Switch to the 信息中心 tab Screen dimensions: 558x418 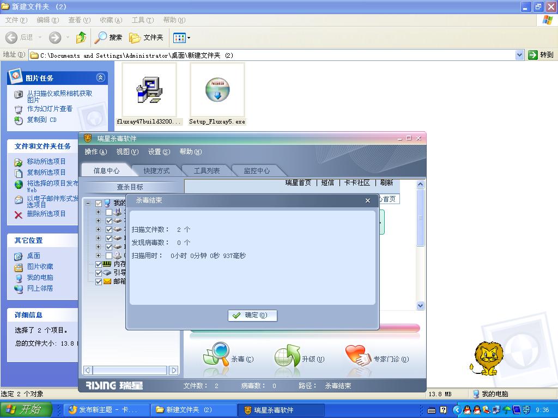tap(106, 170)
